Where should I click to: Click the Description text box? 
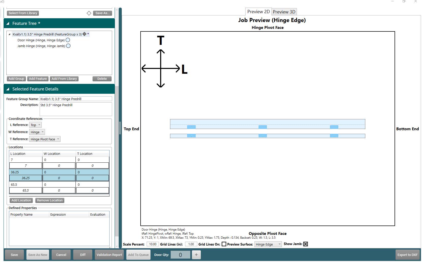pos(76,109)
